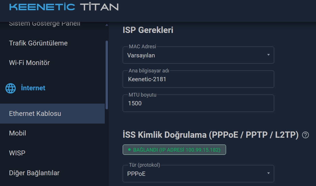Open the Mobil connection page
Image resolution: width=316 pixels, height=186 pixels.
(x=18, y=133)
